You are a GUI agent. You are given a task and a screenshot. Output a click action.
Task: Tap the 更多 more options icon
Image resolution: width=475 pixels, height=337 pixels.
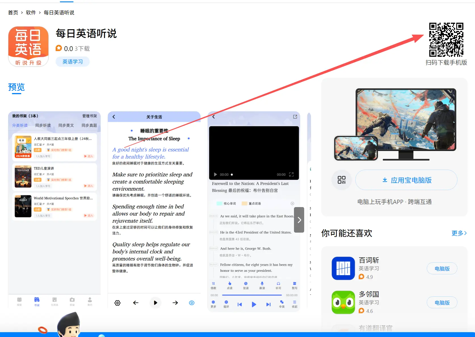point(213,303)
